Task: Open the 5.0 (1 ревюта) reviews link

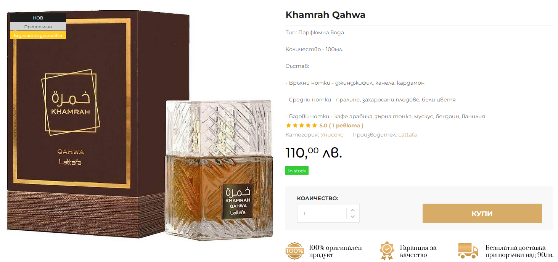Action: pos(341,125)
